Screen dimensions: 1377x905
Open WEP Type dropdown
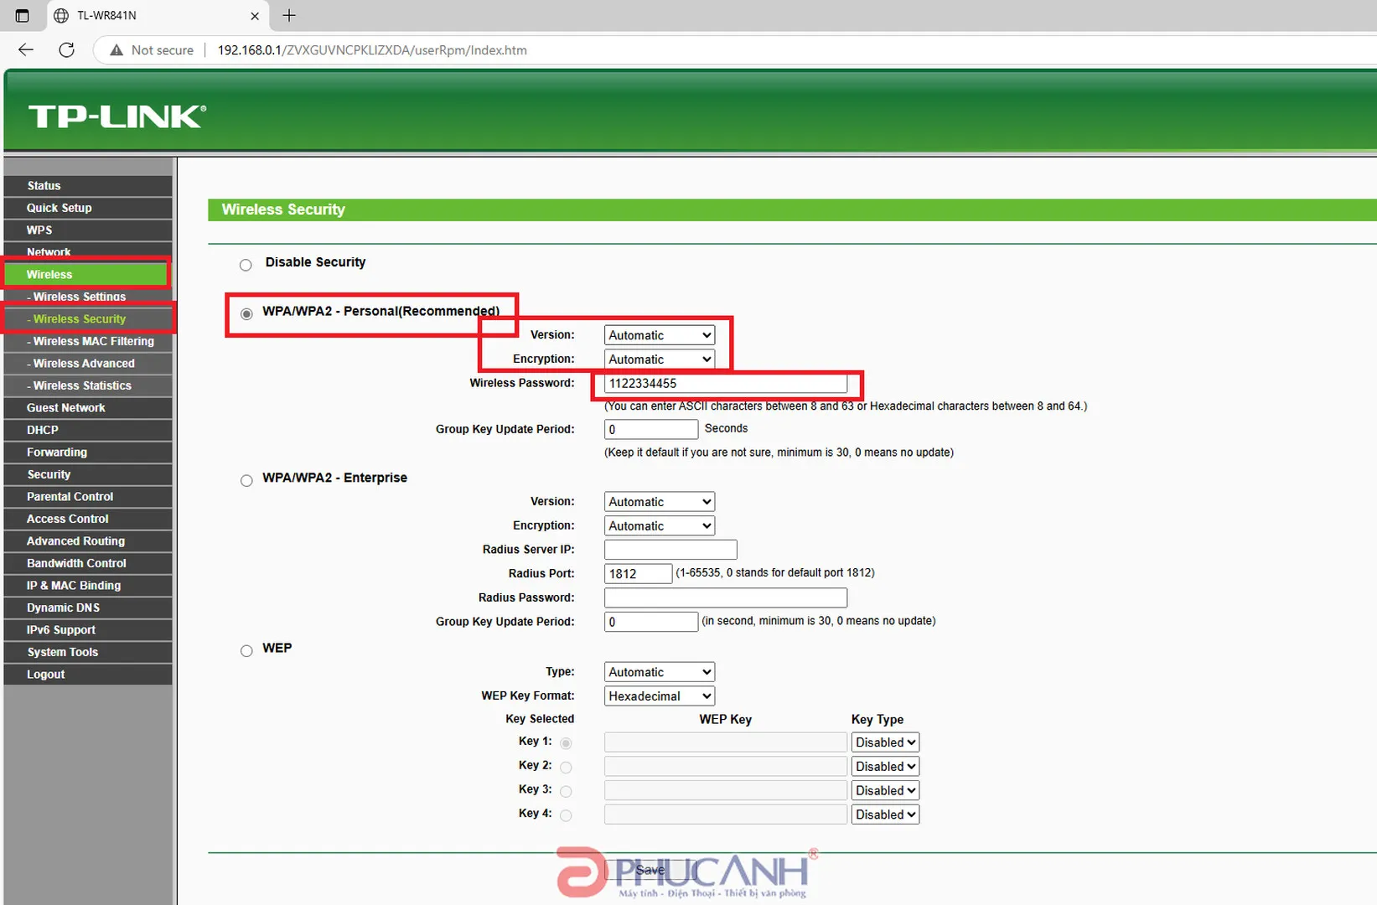tap(660, 672)
